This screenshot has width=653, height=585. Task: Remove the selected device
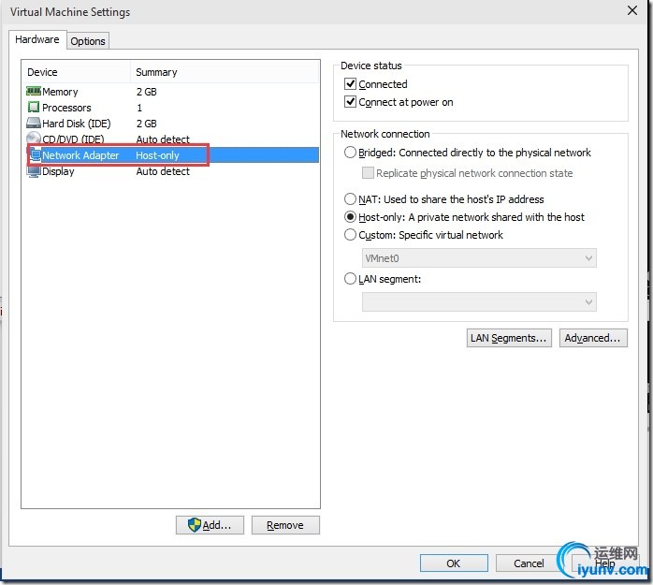click(285, 525)
